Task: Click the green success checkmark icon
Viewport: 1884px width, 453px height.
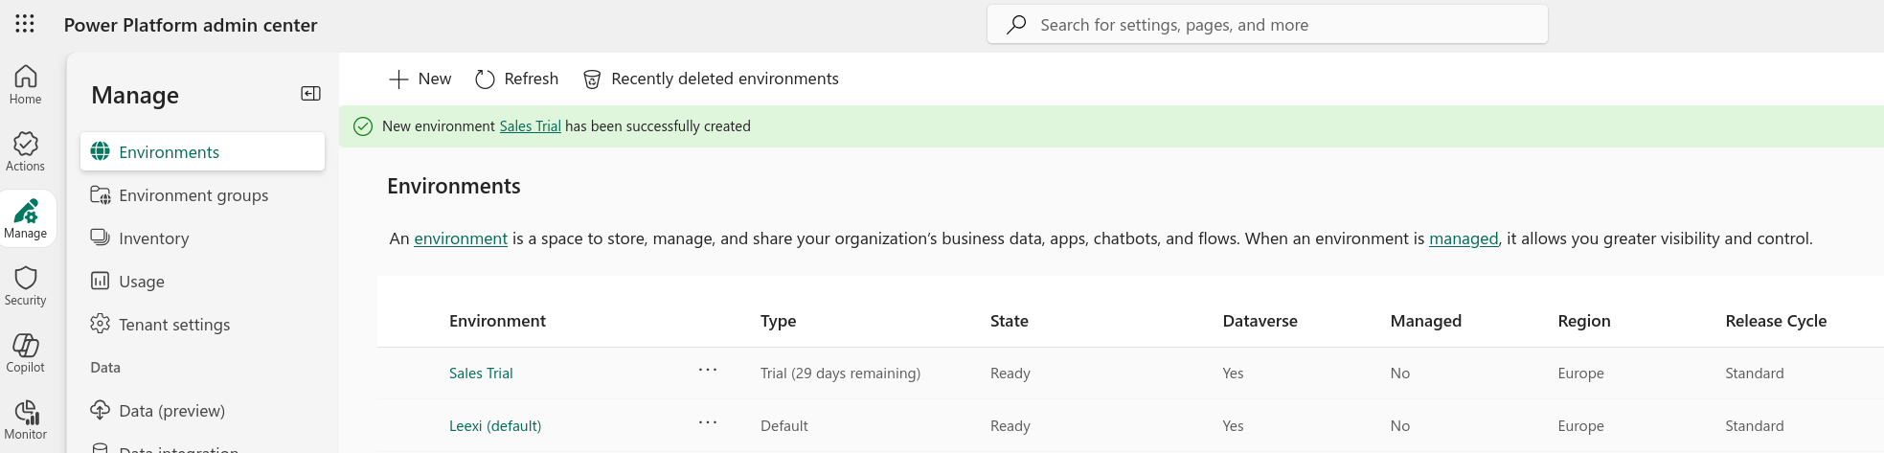Action: pyautogui.click(x=363, y=126)
